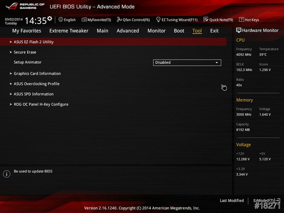The width and height of the screenshot is (284, 213).
Task: Click the globe language icon
Action: [x=61, y=19]
